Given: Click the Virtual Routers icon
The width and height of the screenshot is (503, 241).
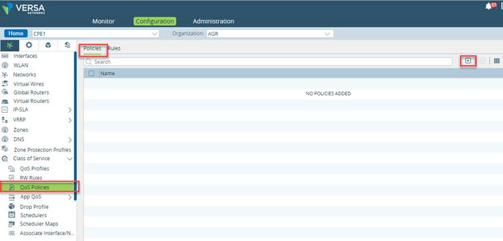Looking at the screenshot, I should 5,101.
